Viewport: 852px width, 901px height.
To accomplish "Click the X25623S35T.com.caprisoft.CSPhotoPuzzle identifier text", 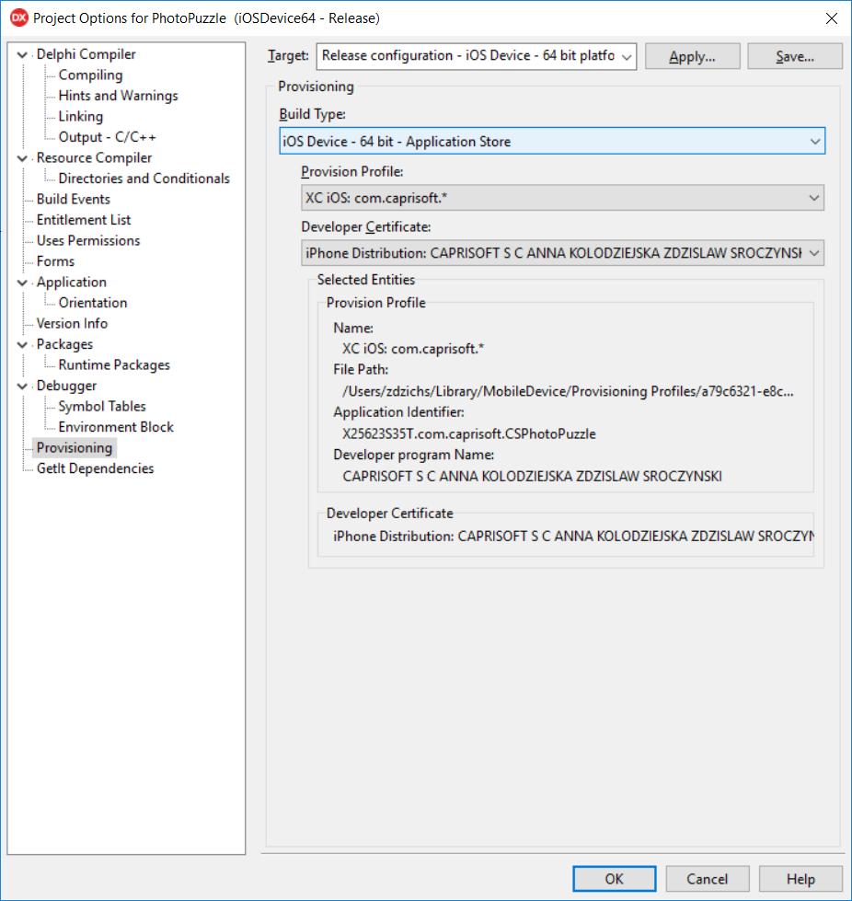I will pyautogui.click(x=469, y=433).
